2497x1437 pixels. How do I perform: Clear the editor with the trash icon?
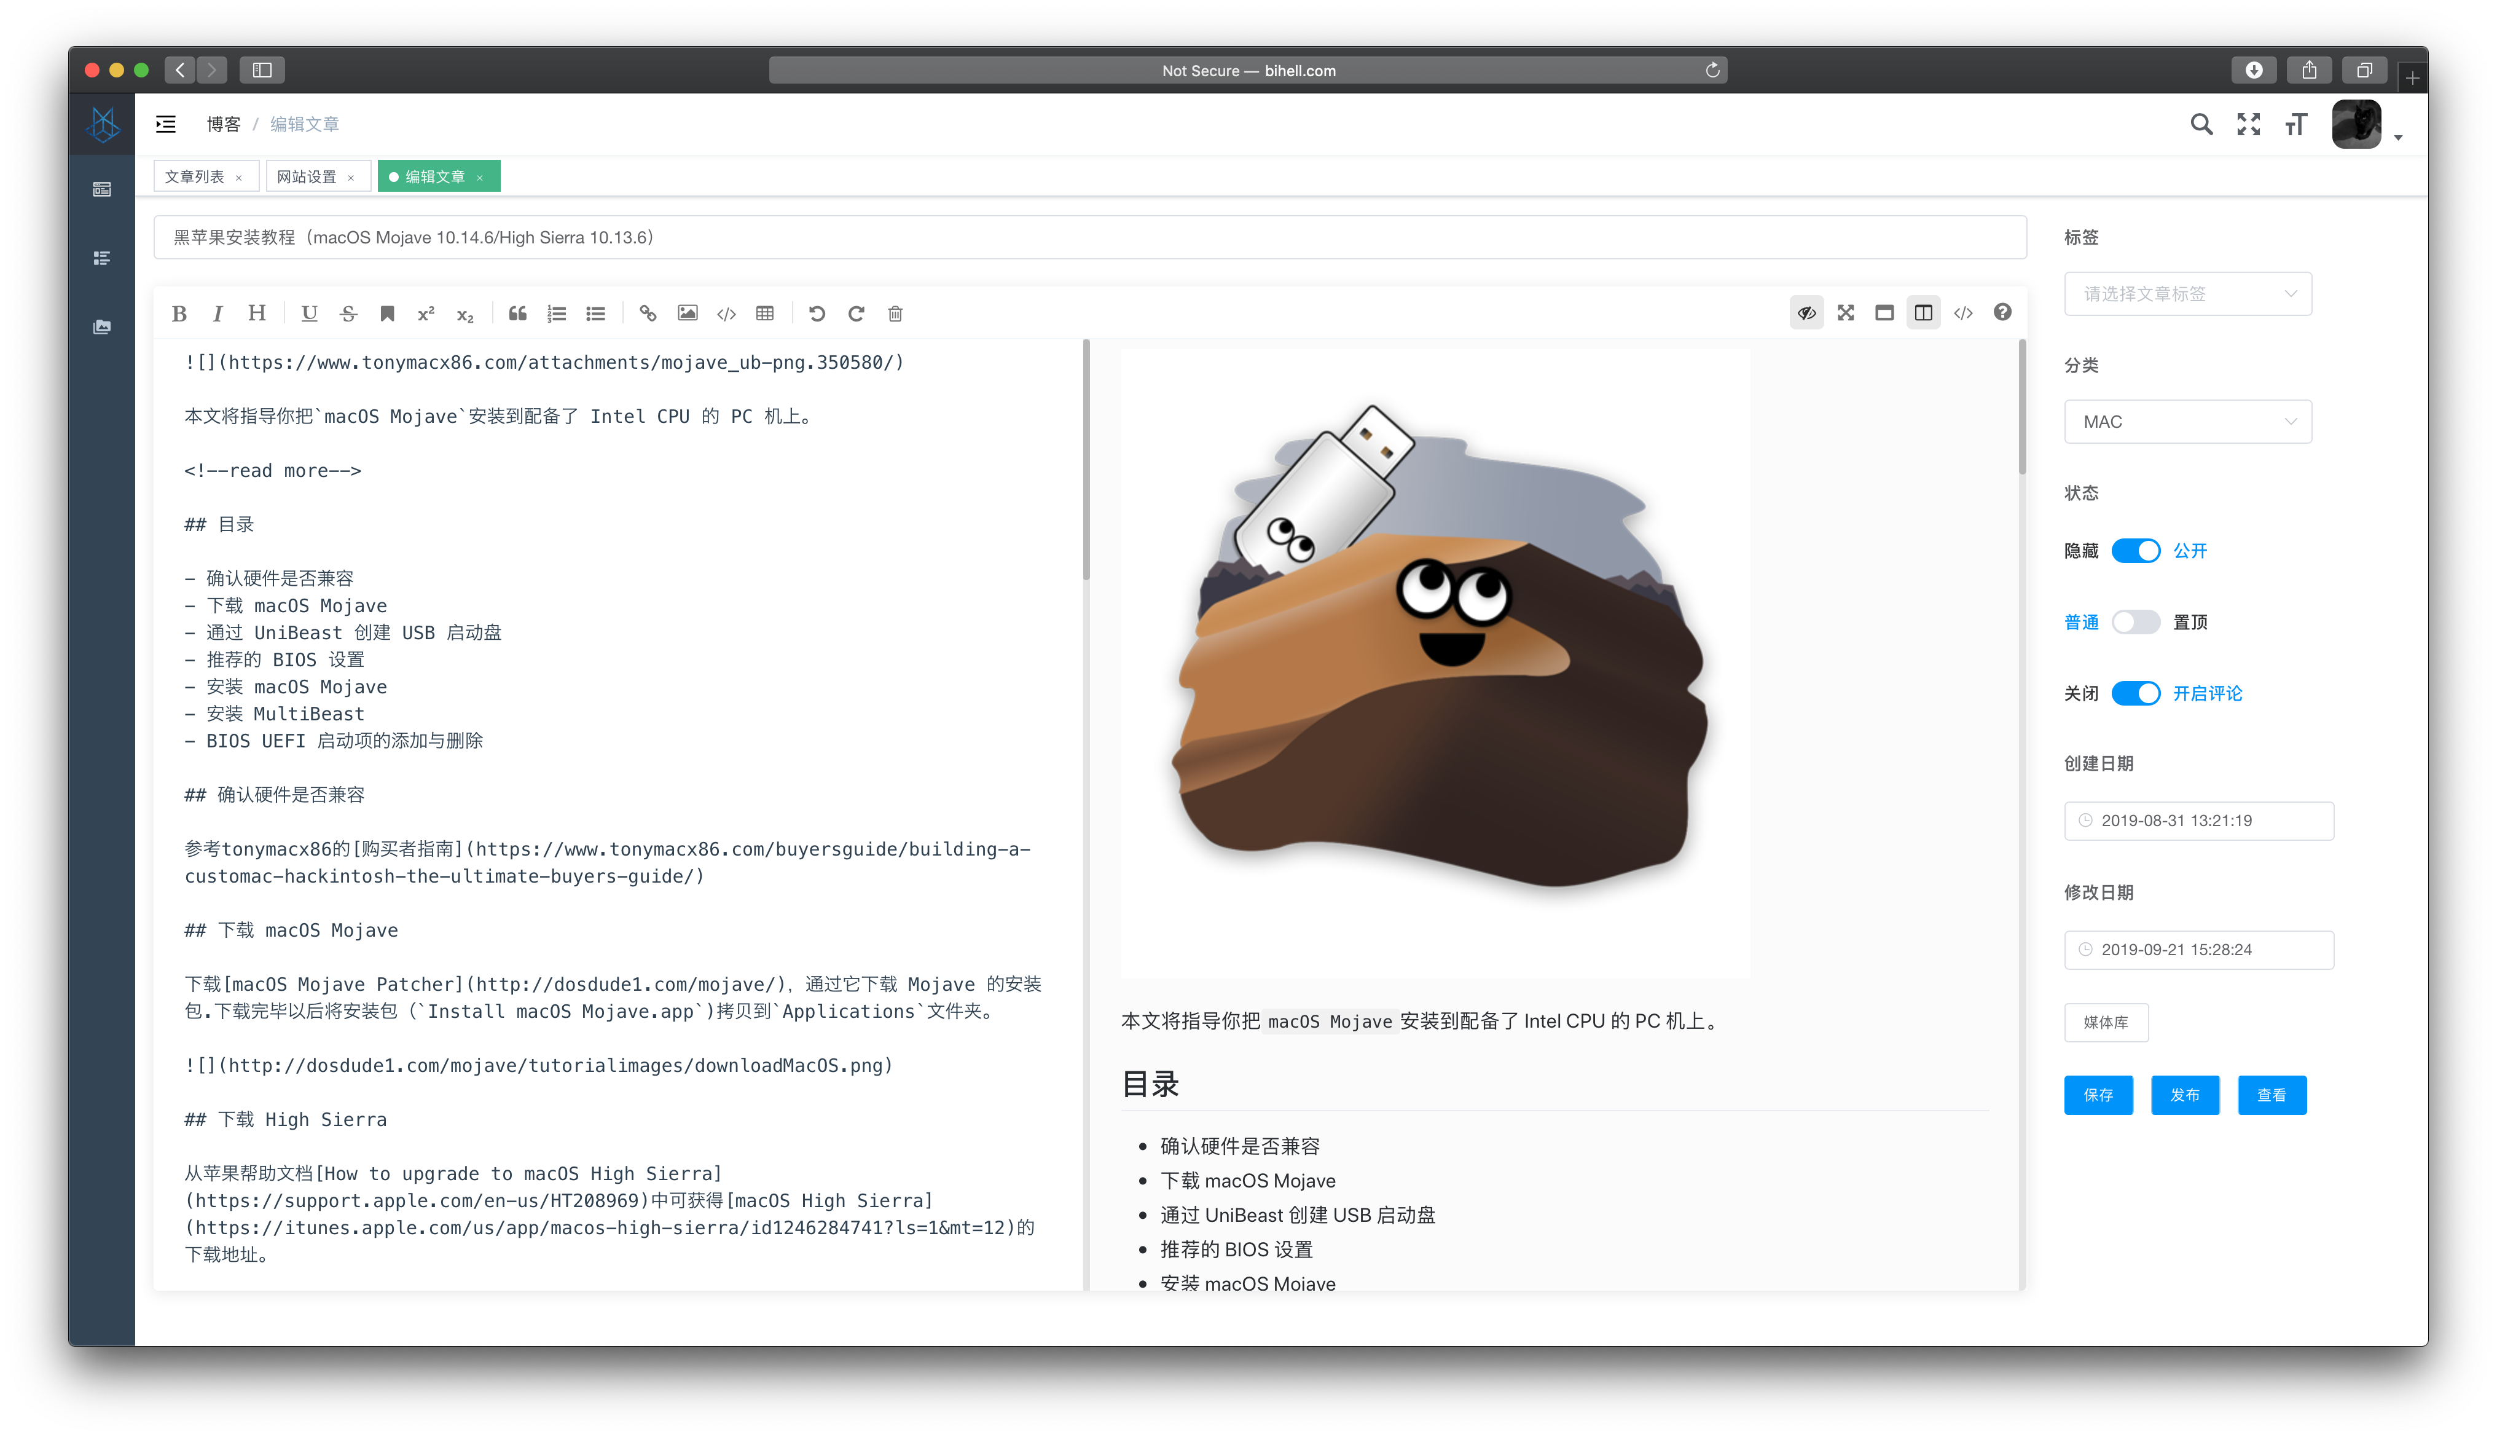pyautogui.click(x=895, y=314)
